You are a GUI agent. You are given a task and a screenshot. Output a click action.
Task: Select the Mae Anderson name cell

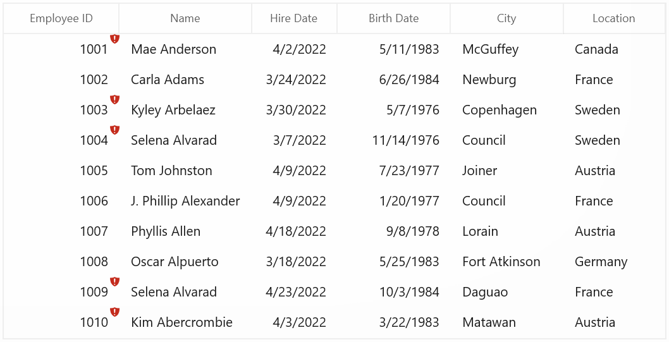[185, 49]
